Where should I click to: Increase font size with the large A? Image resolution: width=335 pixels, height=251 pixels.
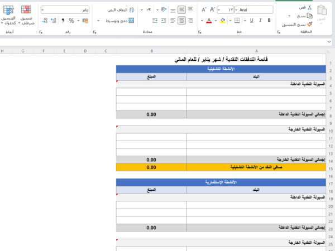click(x=212, y=9)
